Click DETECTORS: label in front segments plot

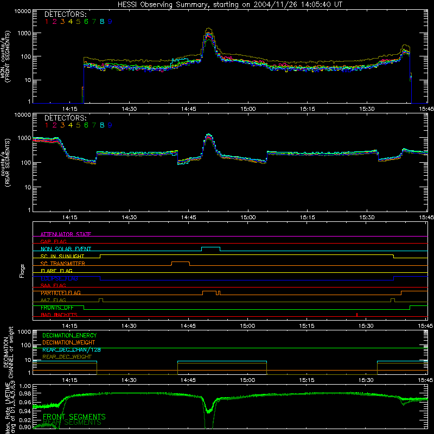(66, 14)
